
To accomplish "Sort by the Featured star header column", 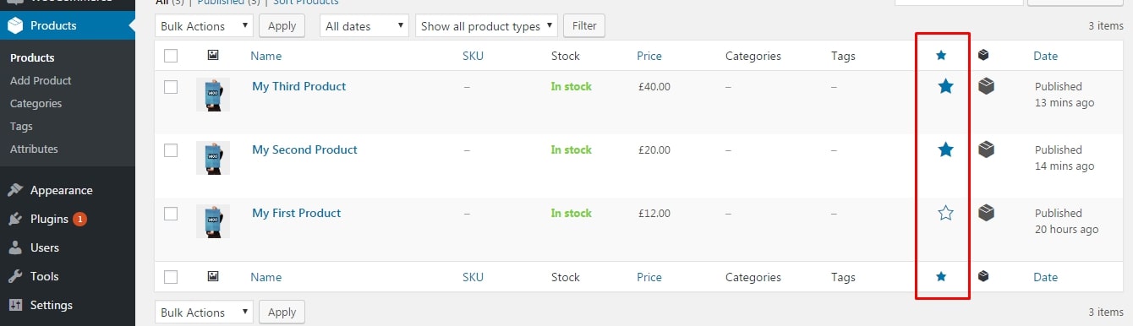I will (941, 56).
